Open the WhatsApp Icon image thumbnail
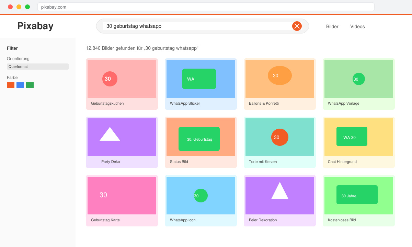 [201, 196]
